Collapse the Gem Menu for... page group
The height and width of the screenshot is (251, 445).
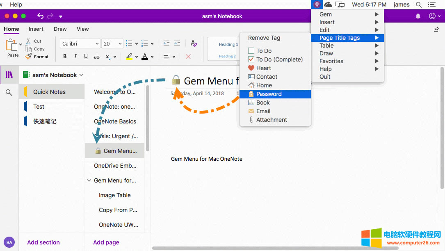89,180
